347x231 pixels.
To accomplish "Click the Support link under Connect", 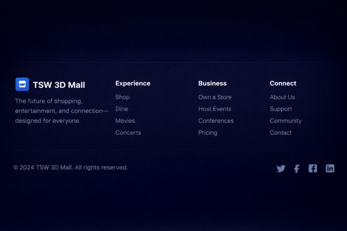I will [281, 109].
